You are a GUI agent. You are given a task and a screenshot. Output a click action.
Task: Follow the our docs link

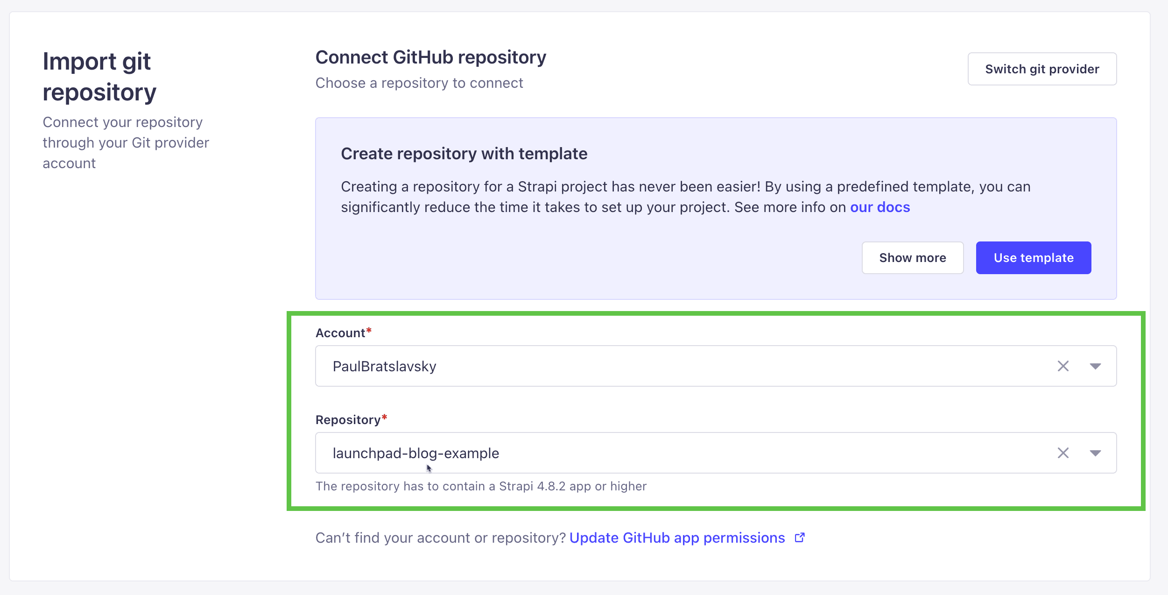pyautogui.click(x=880, y=207)
